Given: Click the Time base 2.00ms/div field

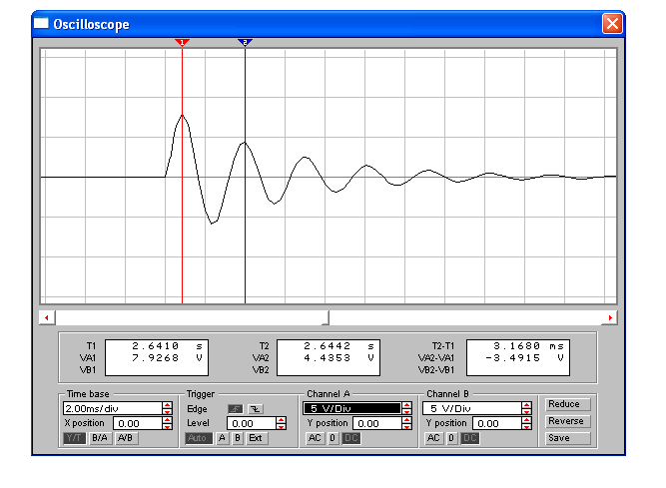Looking at the screenshot, I should 112,408.
